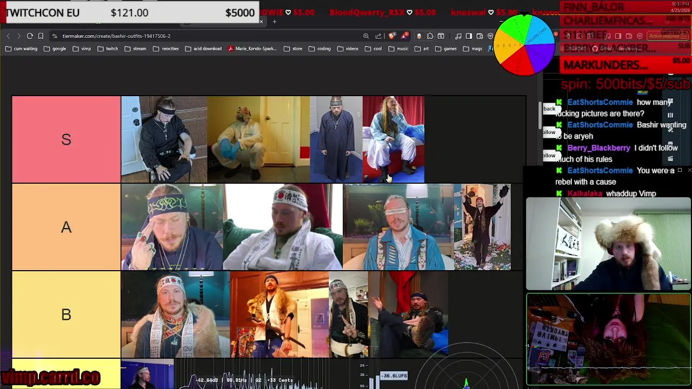
Task: Open the mags bookmarks folder
Action: (473, 49)
